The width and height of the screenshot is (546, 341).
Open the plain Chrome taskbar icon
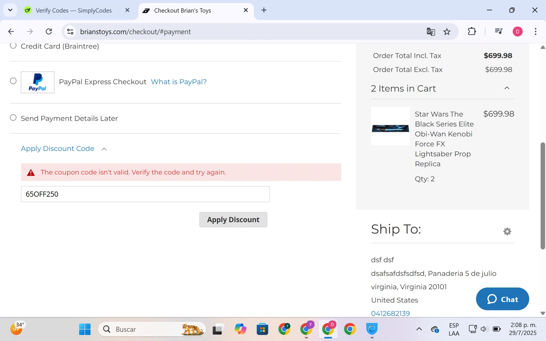click(x=350, y=329)
